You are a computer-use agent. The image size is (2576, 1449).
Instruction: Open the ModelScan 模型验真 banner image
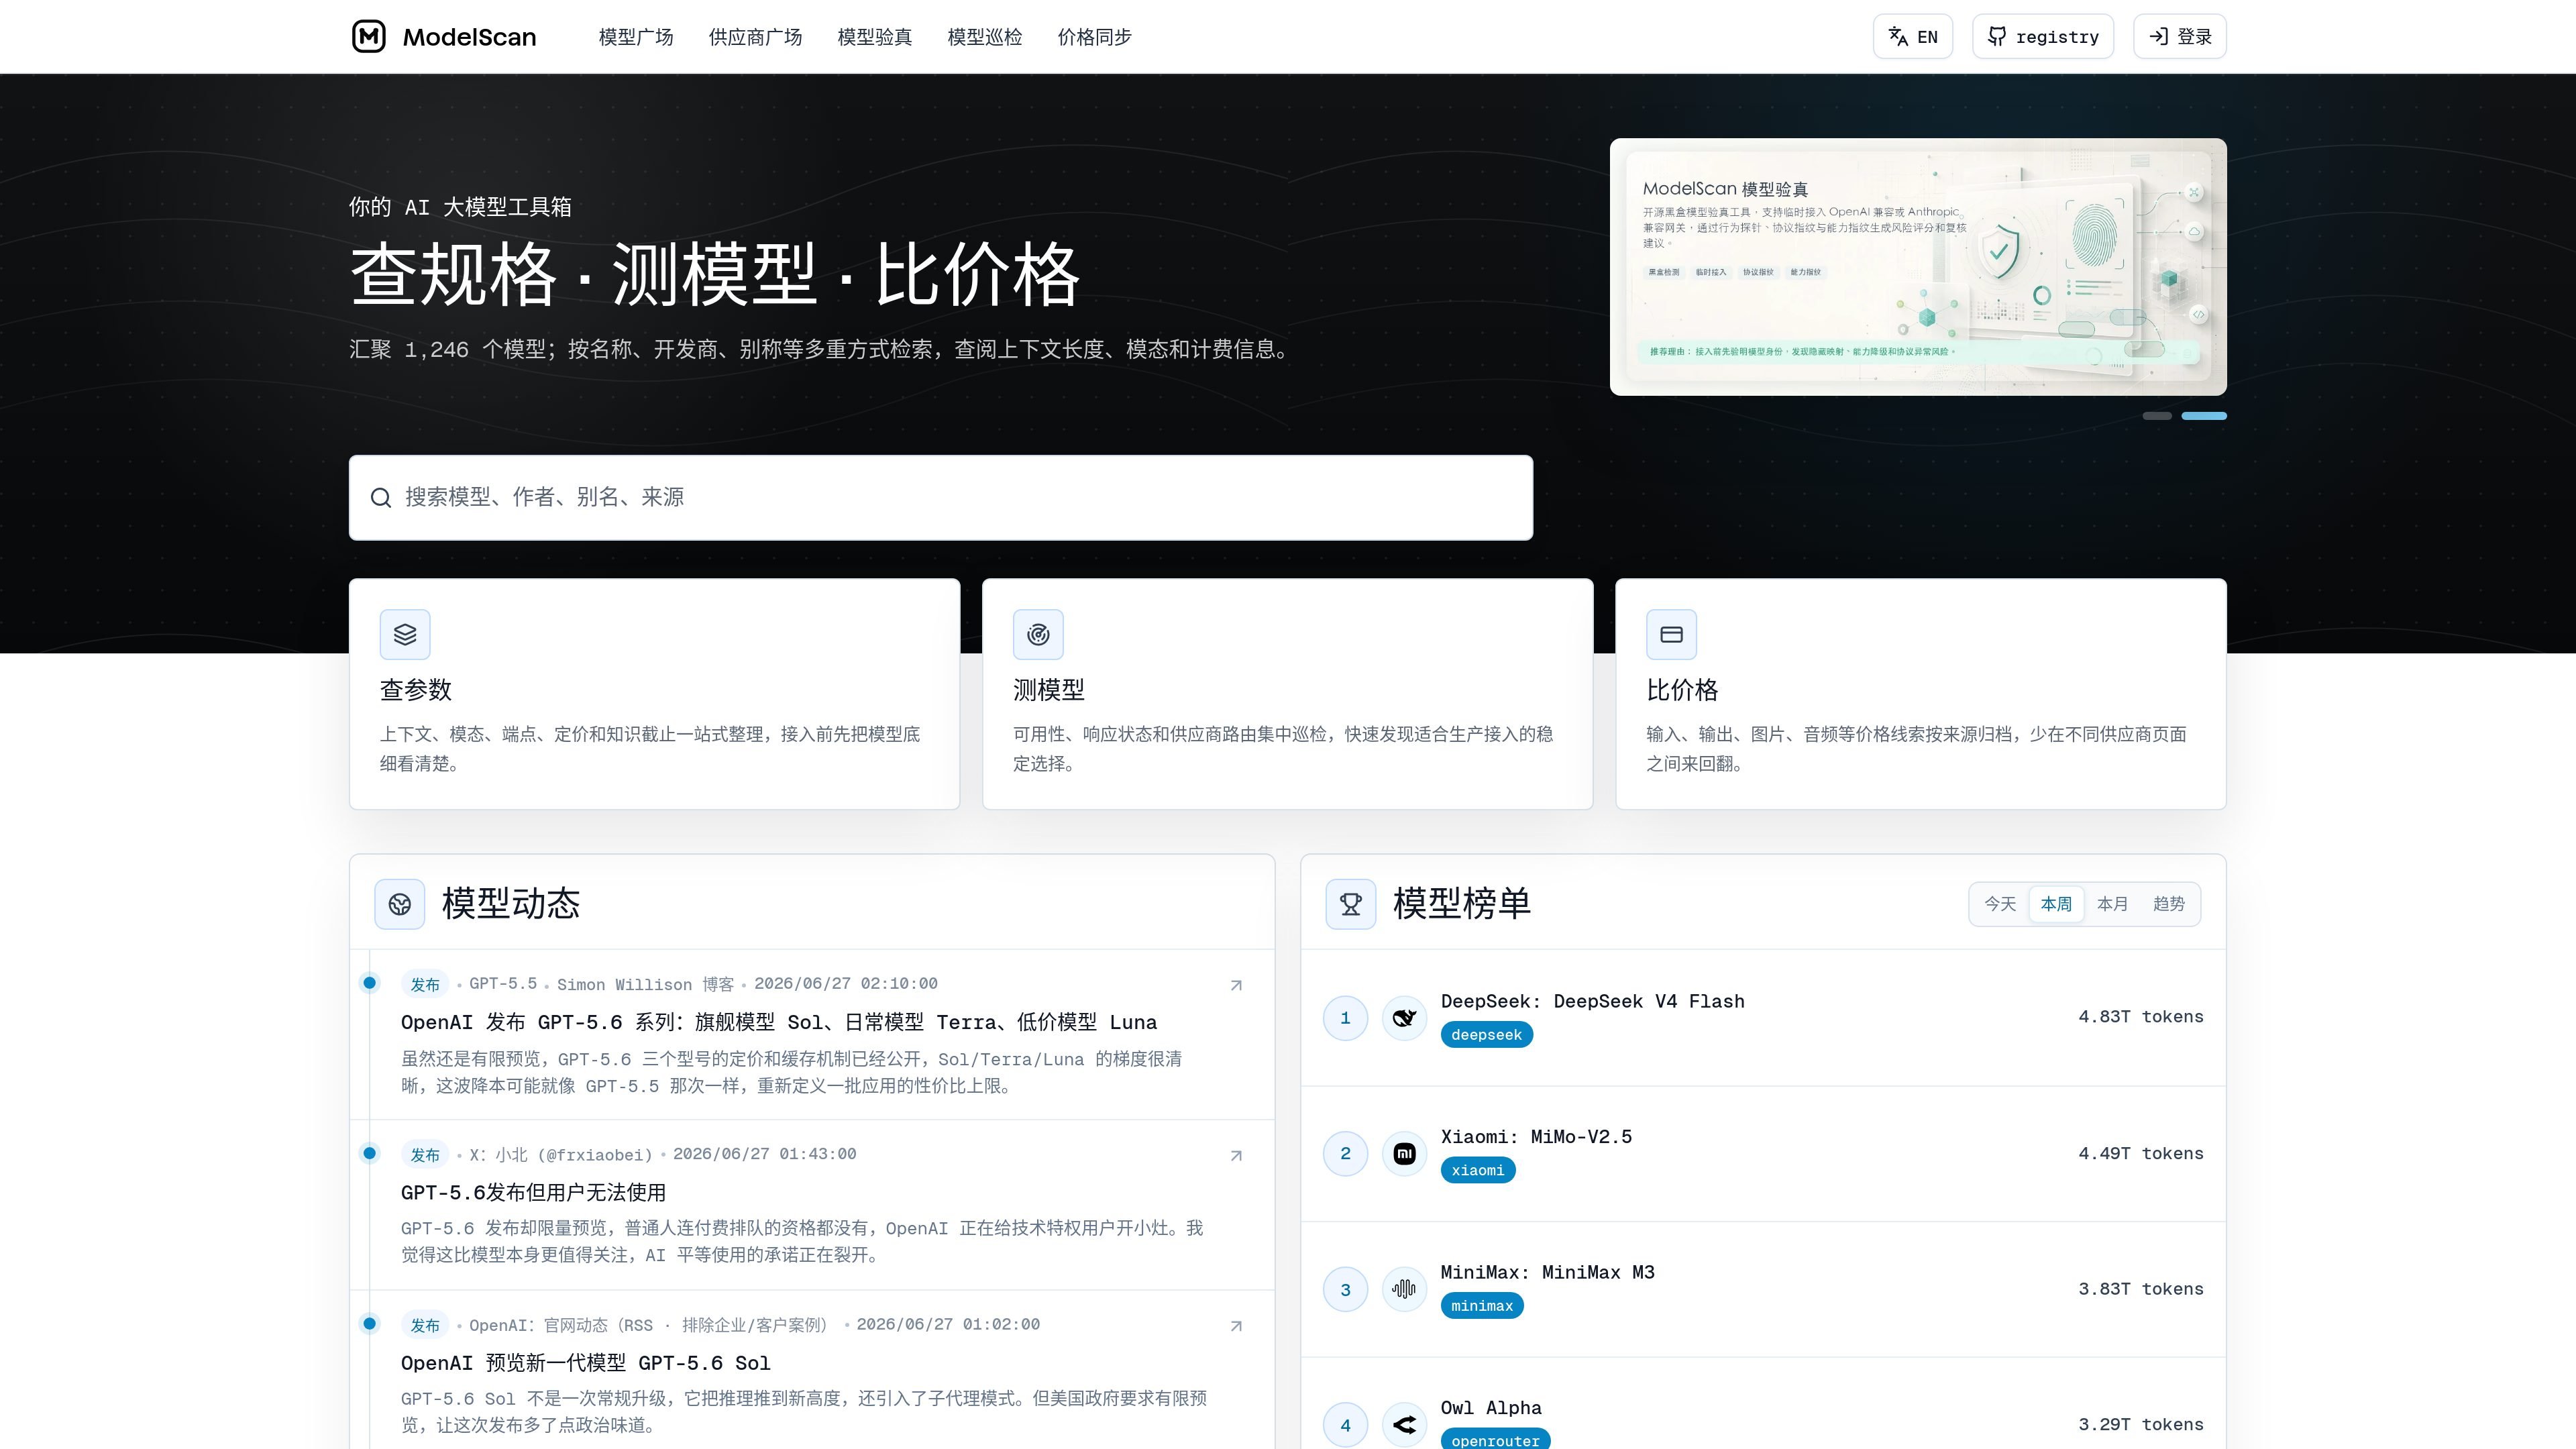click(x=1918, y=267)
